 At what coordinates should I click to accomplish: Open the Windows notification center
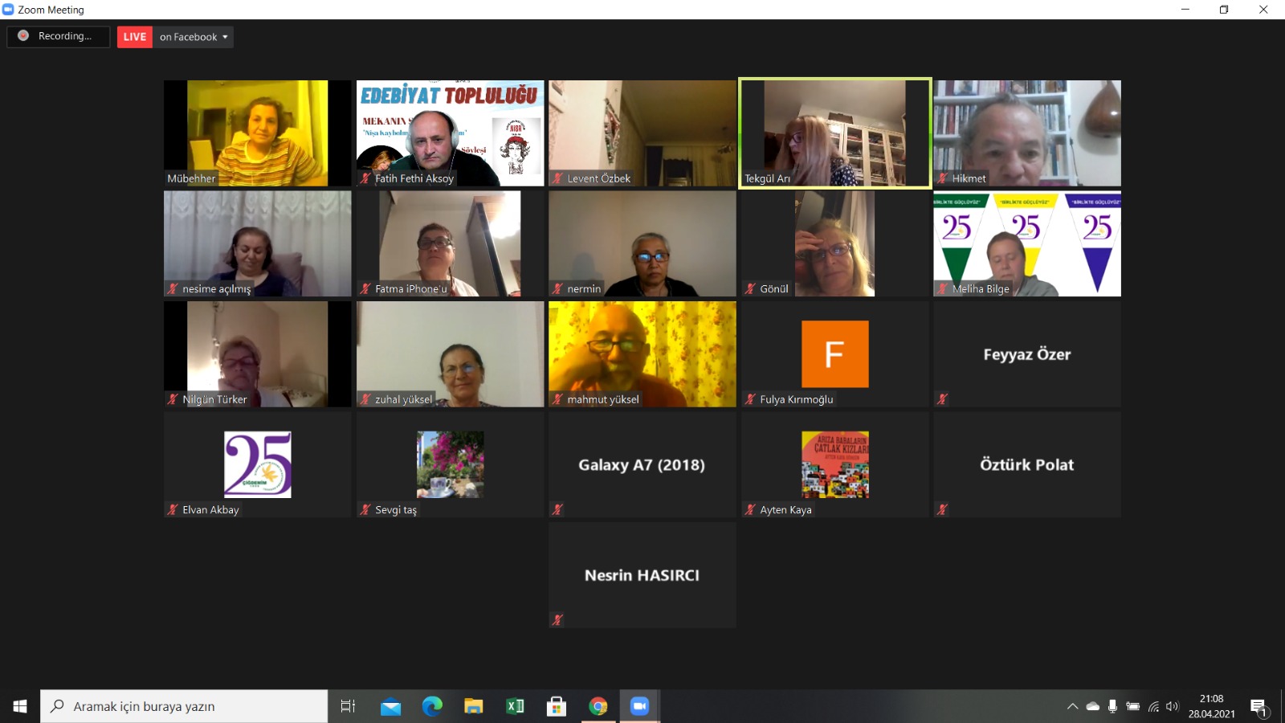click(1258, 707)
